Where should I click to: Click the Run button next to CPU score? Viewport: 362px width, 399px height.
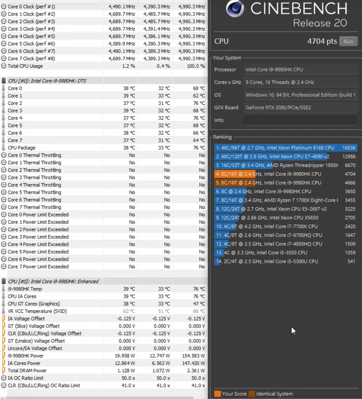coord(348,41)
